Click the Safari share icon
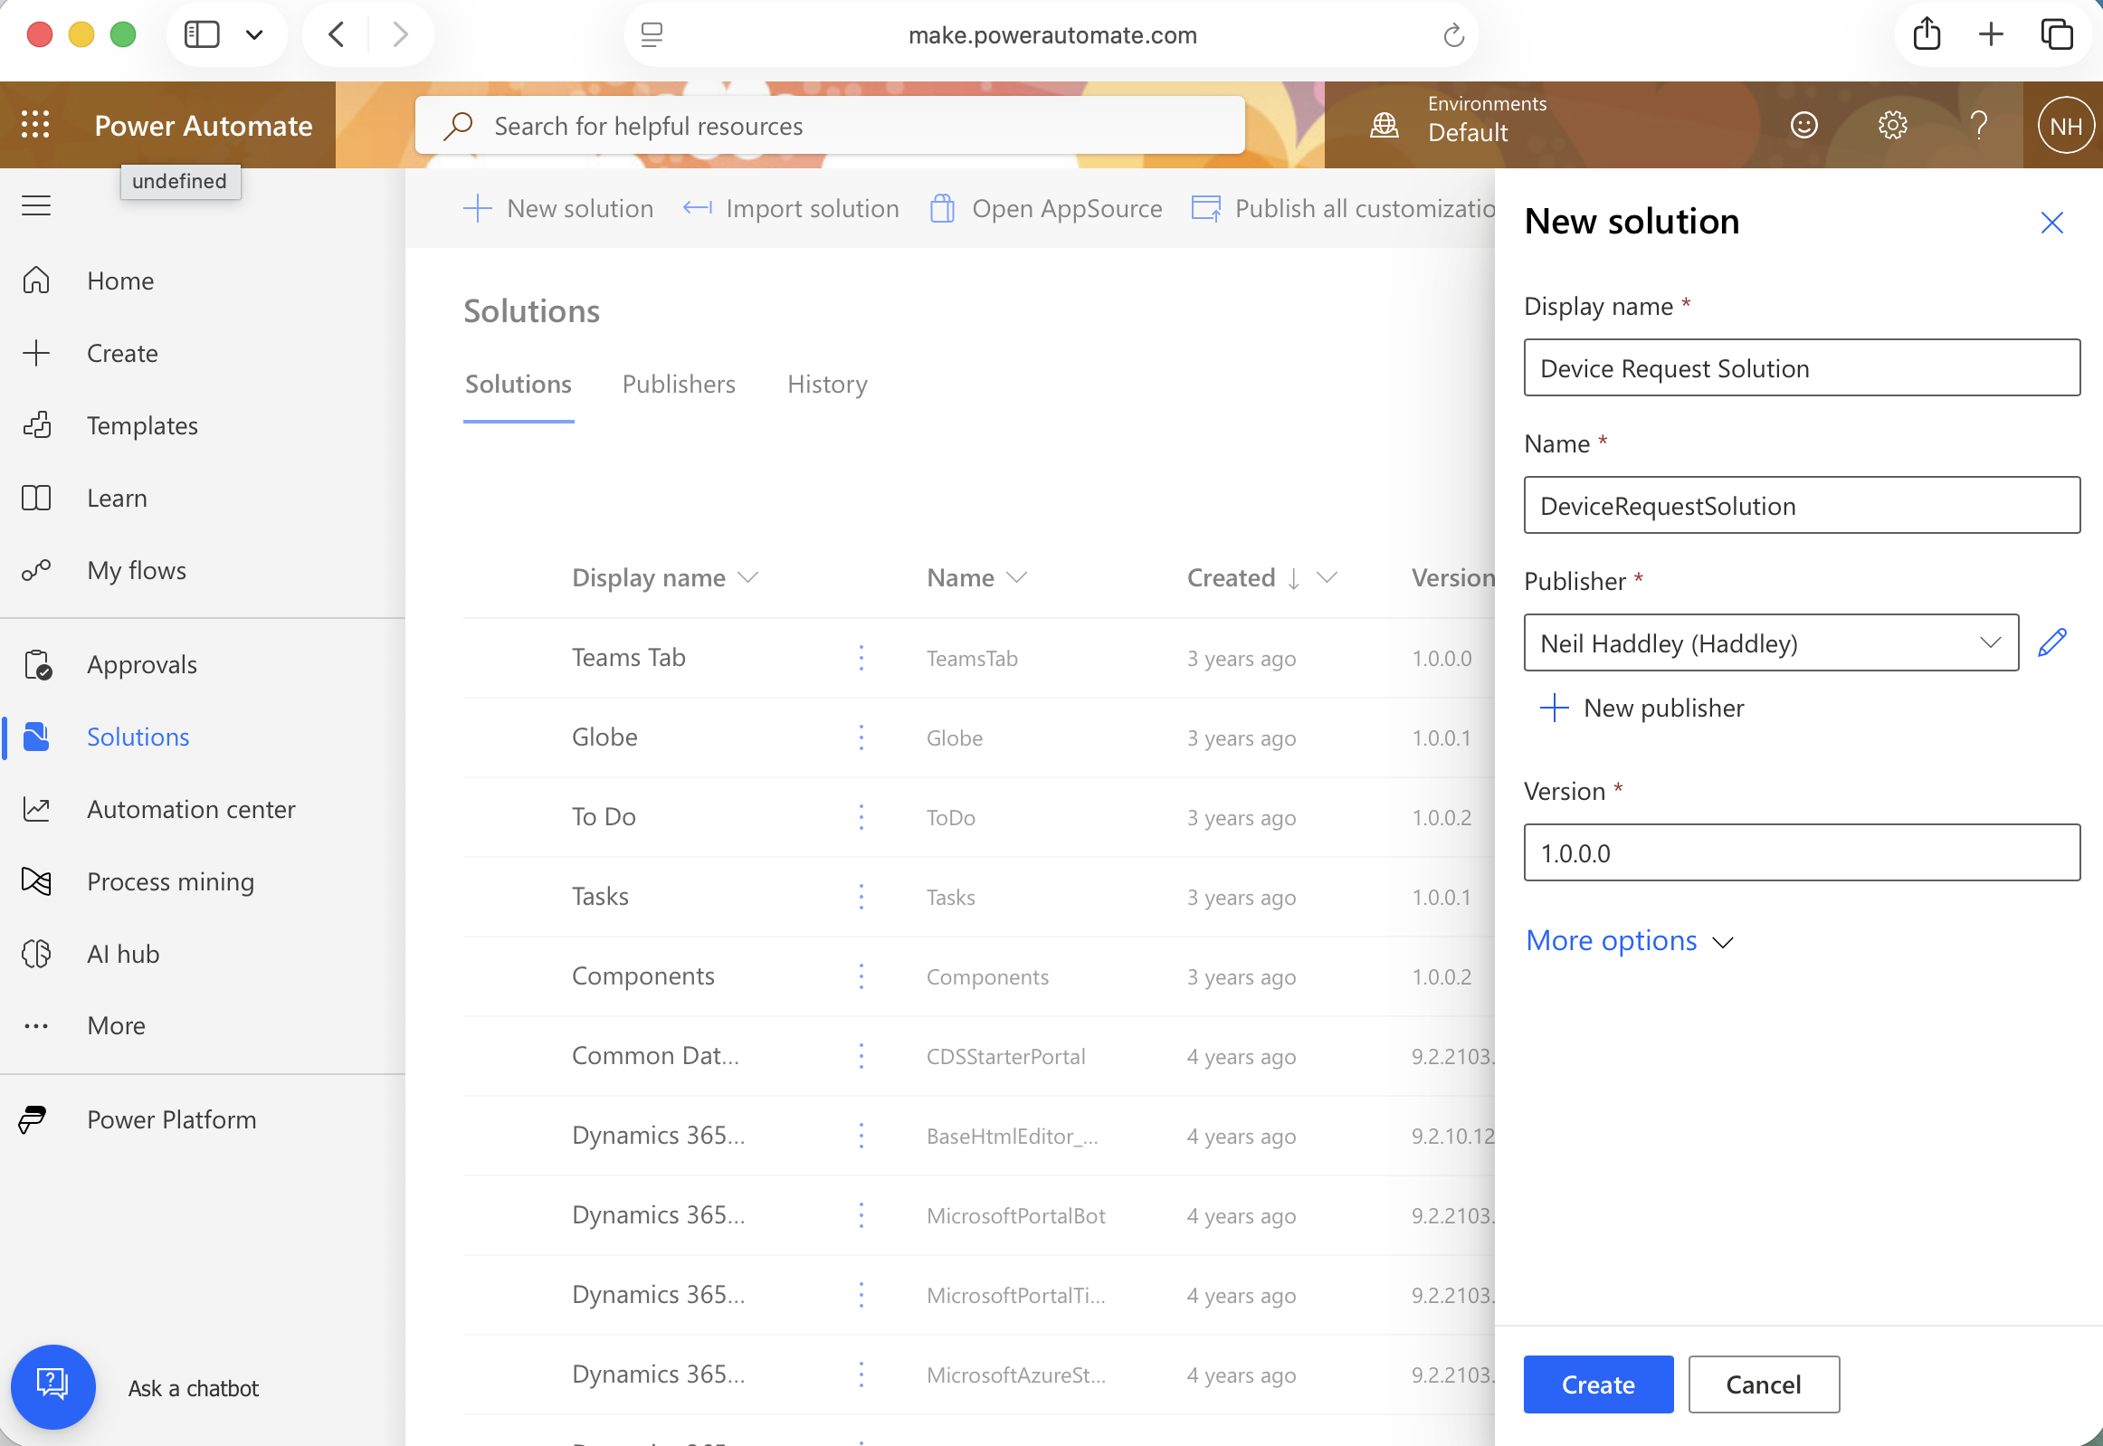Viewport: 2103px width, 1446px height. (x=1927, y=34)
